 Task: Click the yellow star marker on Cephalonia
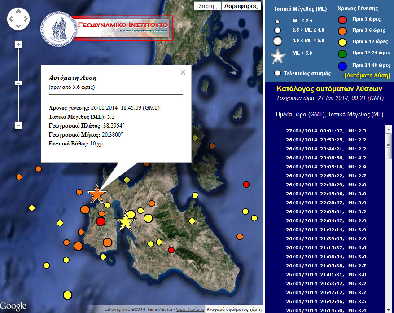pos(127,220)
